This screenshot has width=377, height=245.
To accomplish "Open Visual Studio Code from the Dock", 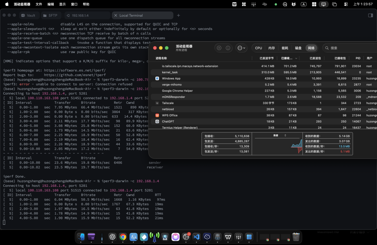I will [197, 237].
